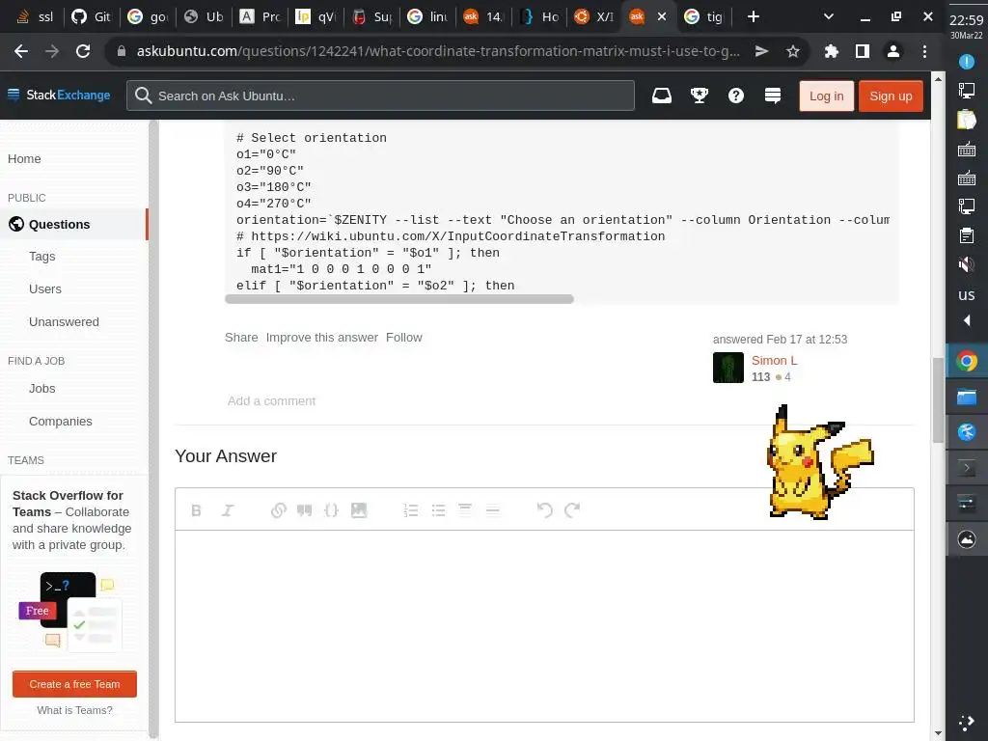
Task: Click the page vertical scrollbar thumb
Action: pyautogui.click(x=938, y=400)
